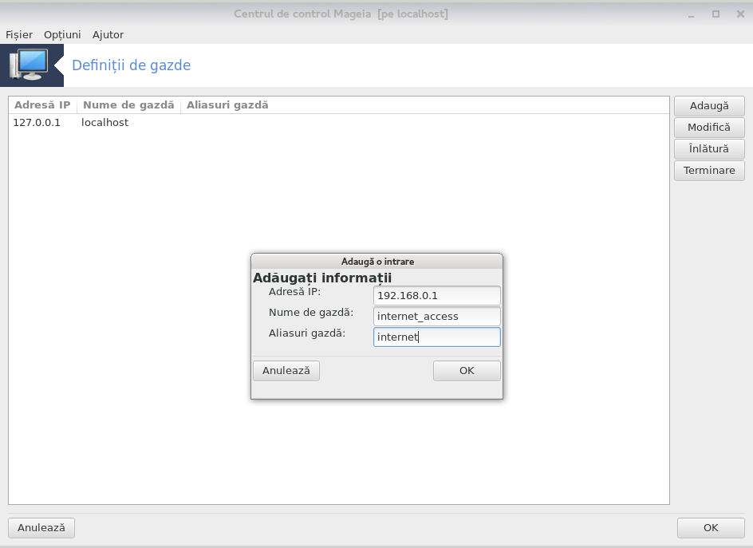The image size is (753, 548).
Task: Click the computer monitor icon in header
Action: tap(29, 65)
